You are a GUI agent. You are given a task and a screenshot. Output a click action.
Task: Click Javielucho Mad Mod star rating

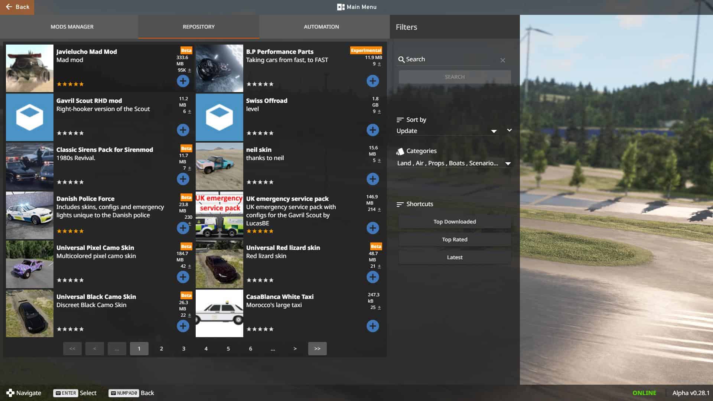tap(70, 84)
